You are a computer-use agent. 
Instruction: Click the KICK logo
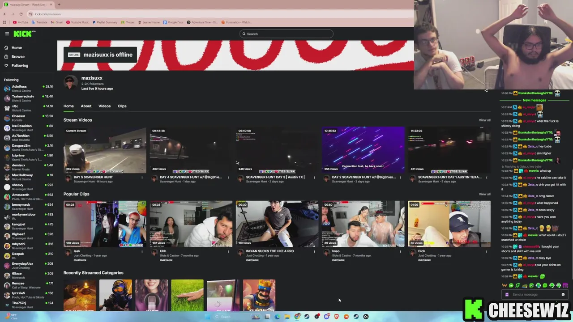[x=24, y=34]
